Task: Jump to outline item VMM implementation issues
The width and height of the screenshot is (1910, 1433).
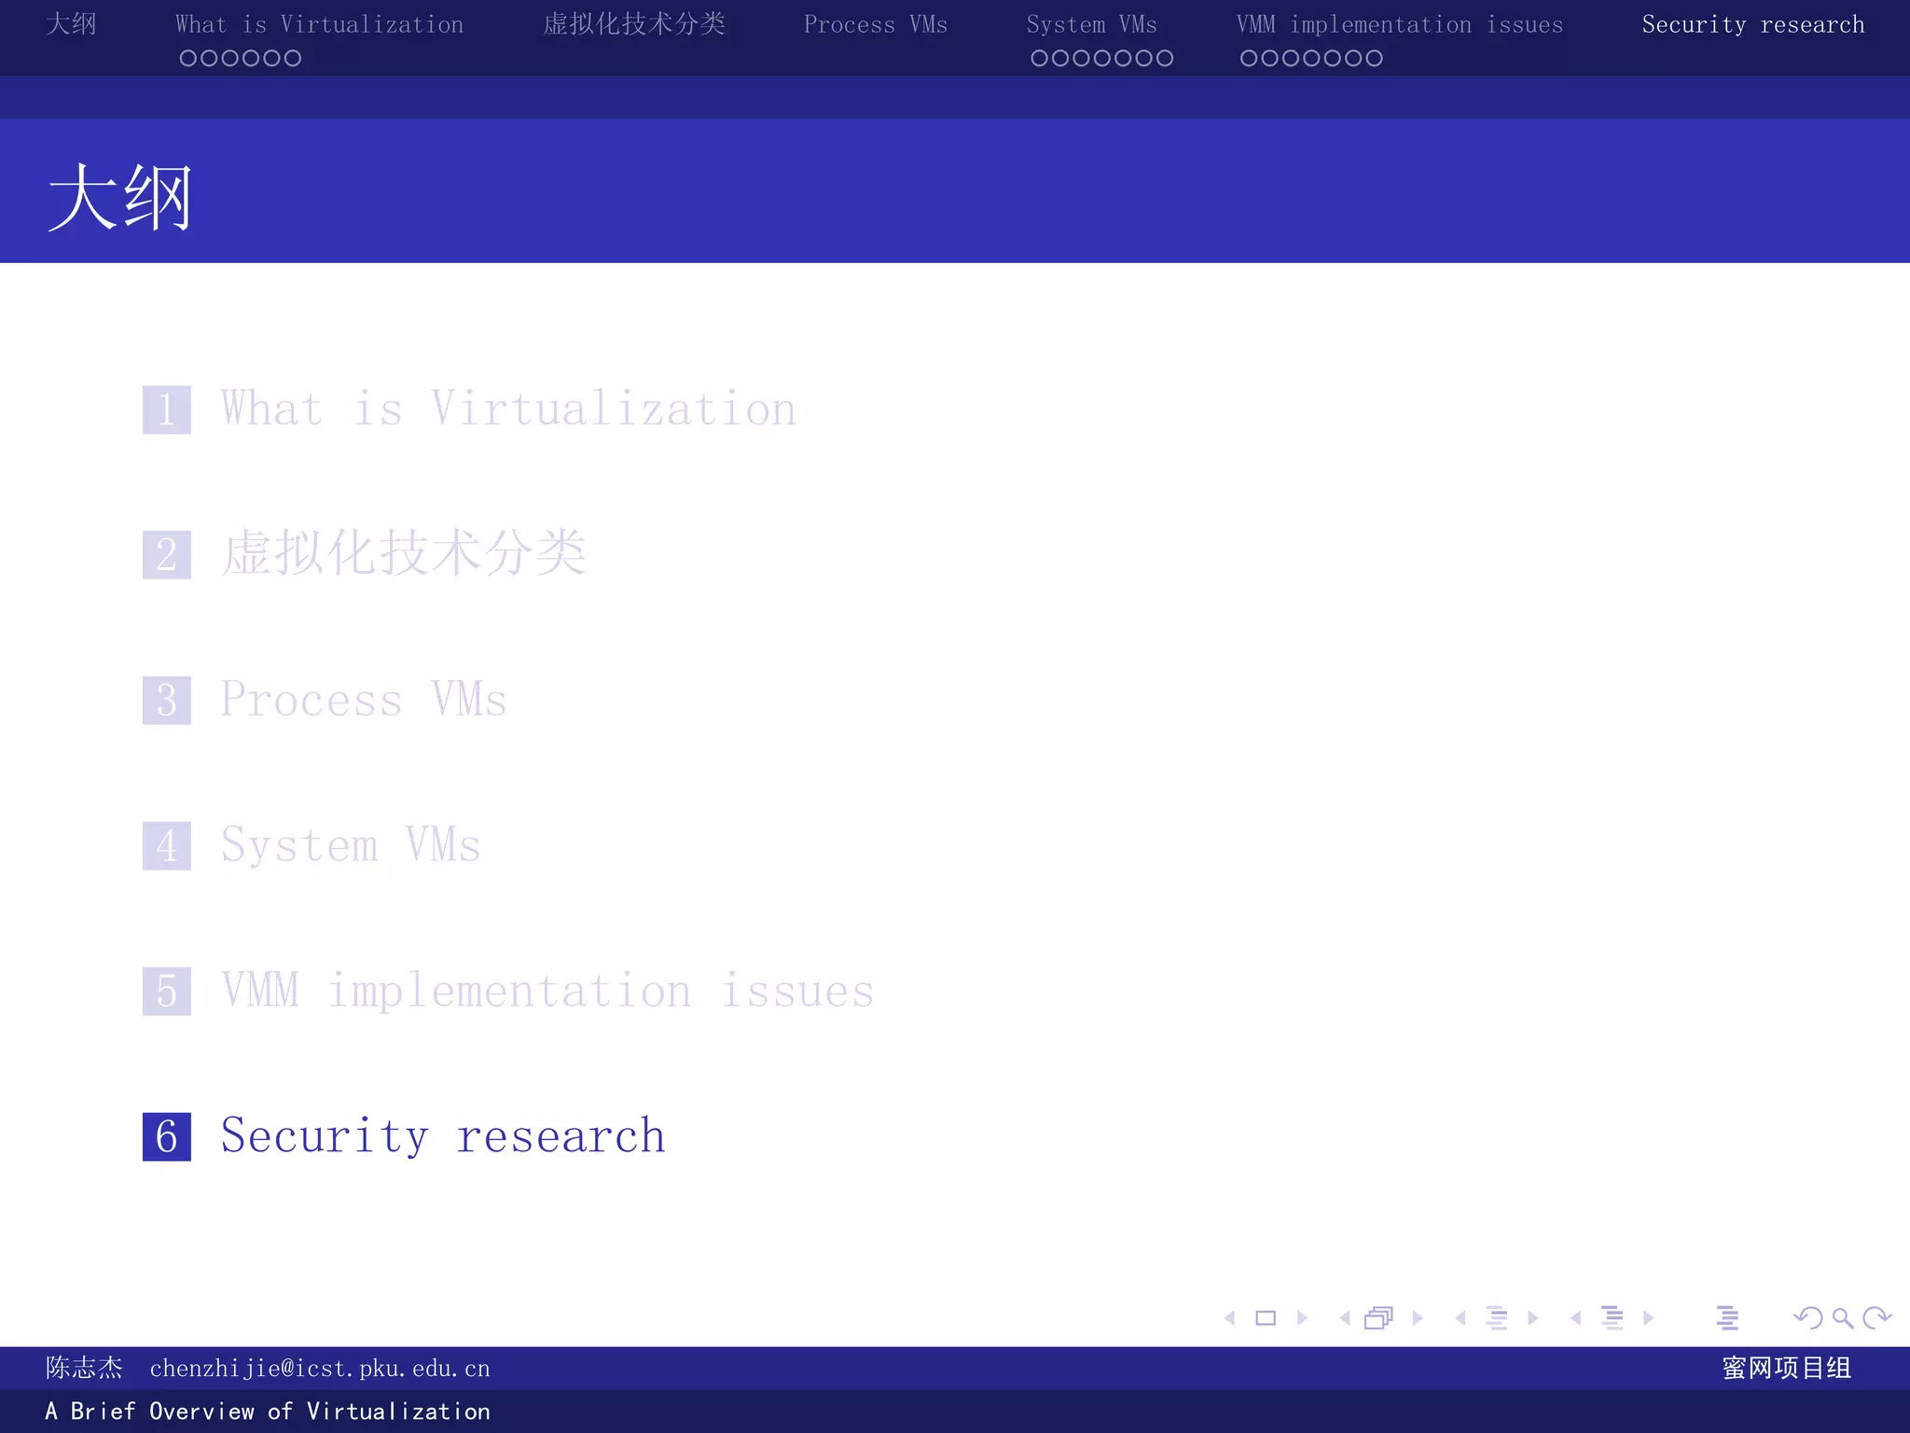Action: (x=548, y=990)
